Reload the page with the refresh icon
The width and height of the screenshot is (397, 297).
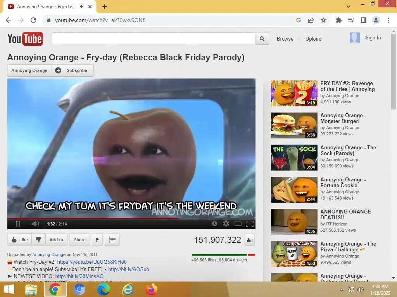coord(33,20)
